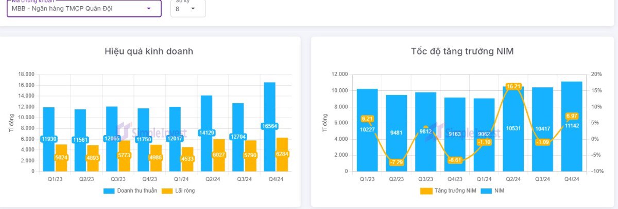618x209 pixels.
Task: Click the "Hiệu quả kinh doanh" chart title
Action: 149,51
